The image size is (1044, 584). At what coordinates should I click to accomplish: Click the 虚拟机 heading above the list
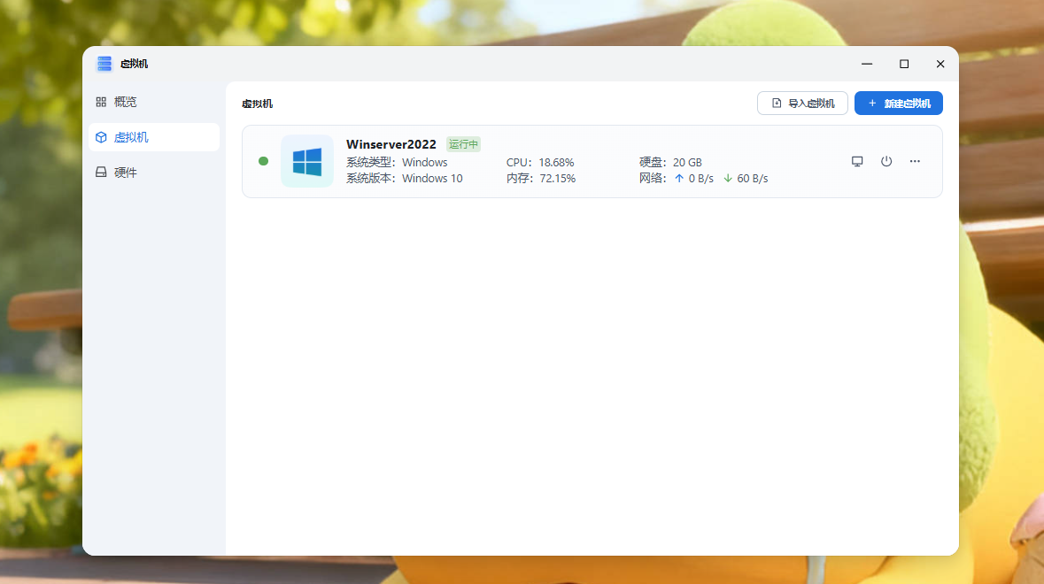(257, 104)
